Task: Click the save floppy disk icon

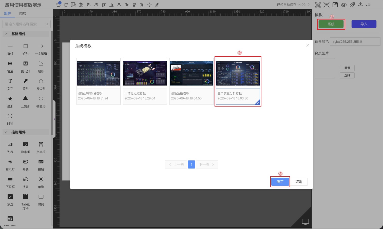Action: [335, 5]
